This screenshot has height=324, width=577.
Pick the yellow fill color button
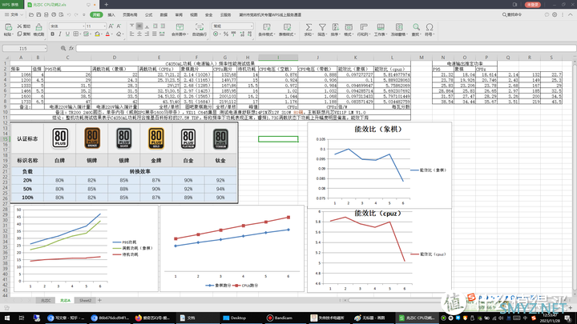(98, 34)
